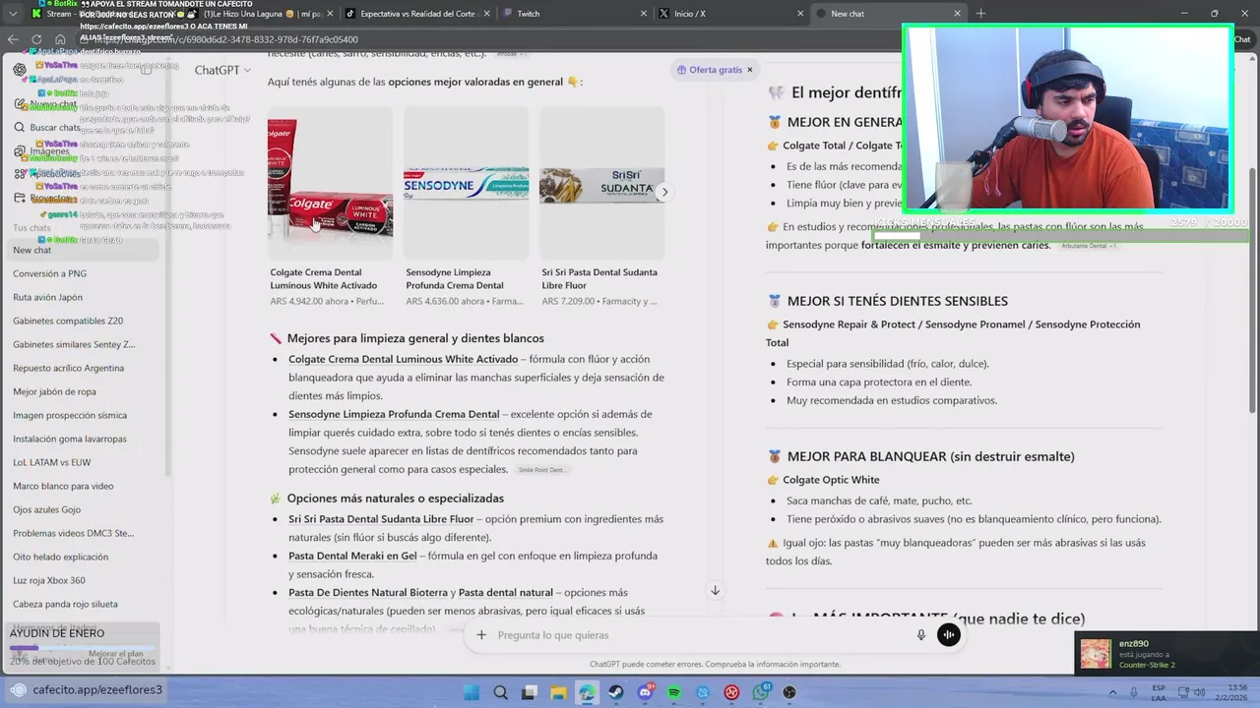
Task: Open the ChatGPT model selector dropdown
Action: [222, 70]
